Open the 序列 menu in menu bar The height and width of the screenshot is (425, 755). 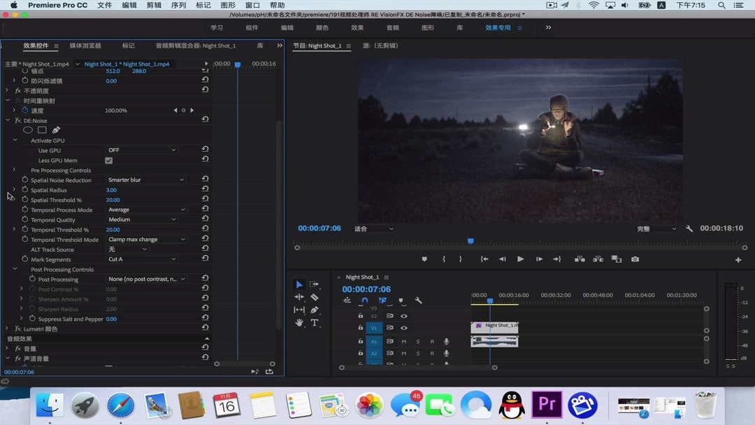click(x=178, y=5)
